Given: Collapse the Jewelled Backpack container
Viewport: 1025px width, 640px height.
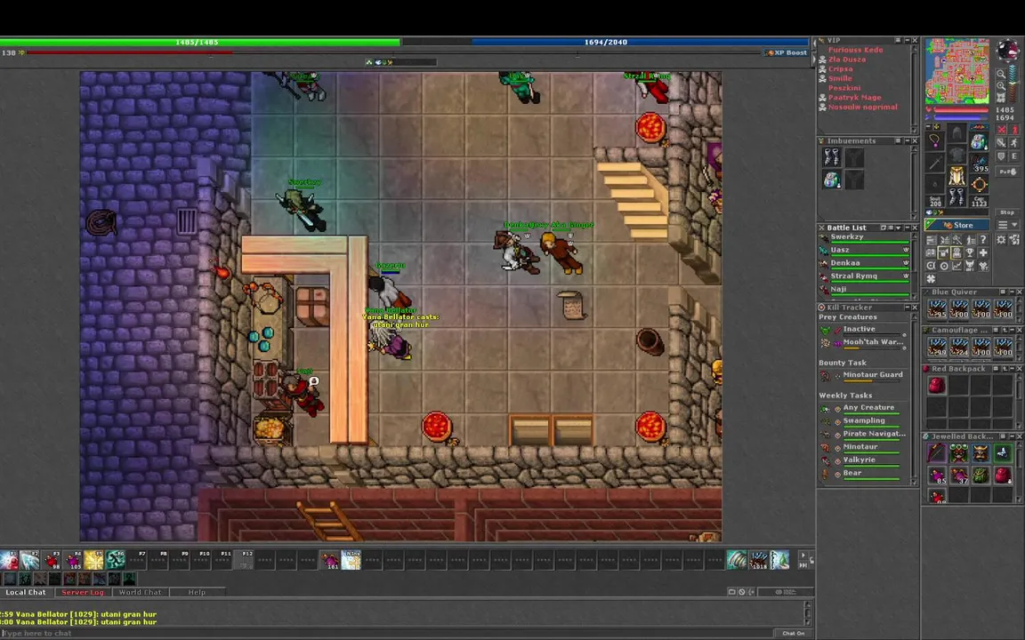Looking at the screenshot, I should pos(1012,436).
